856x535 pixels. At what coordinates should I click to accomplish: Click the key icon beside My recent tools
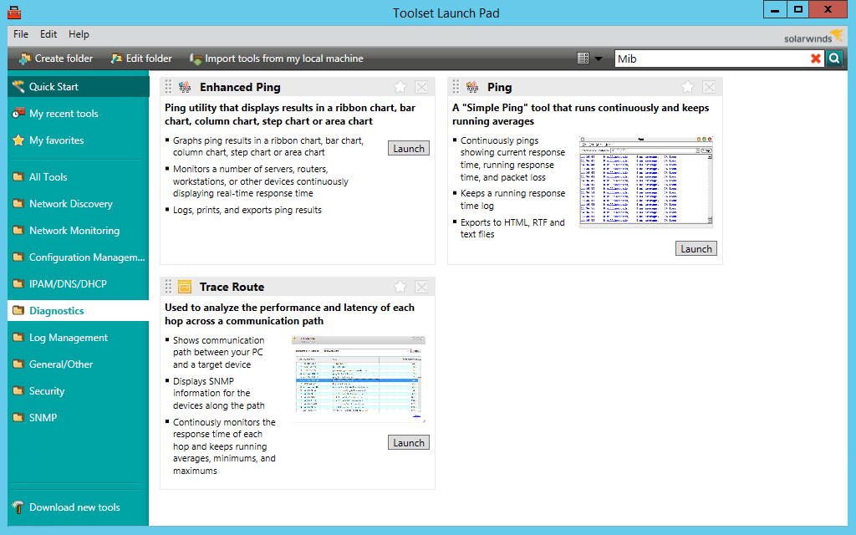18,113
